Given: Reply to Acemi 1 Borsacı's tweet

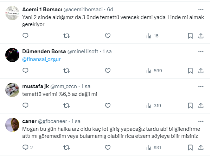Looking at the screenshot, I should point(25,36).
